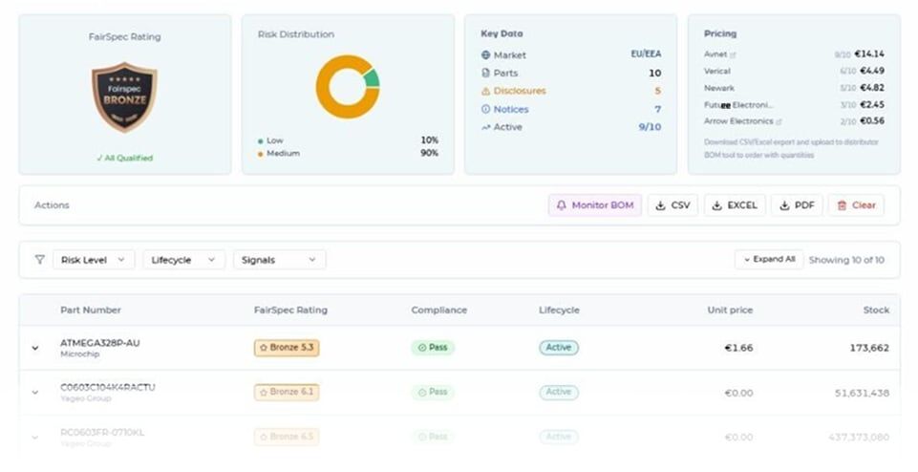The height and width of the screenshot is (472, 918).
Task: Export the BOM to EXCEL
Action: 735,205
